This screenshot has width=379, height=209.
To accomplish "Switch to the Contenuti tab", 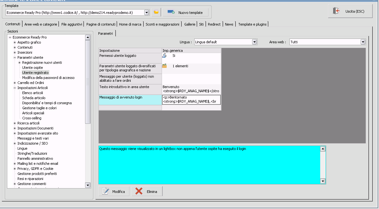I will click(x=13, y=24).
